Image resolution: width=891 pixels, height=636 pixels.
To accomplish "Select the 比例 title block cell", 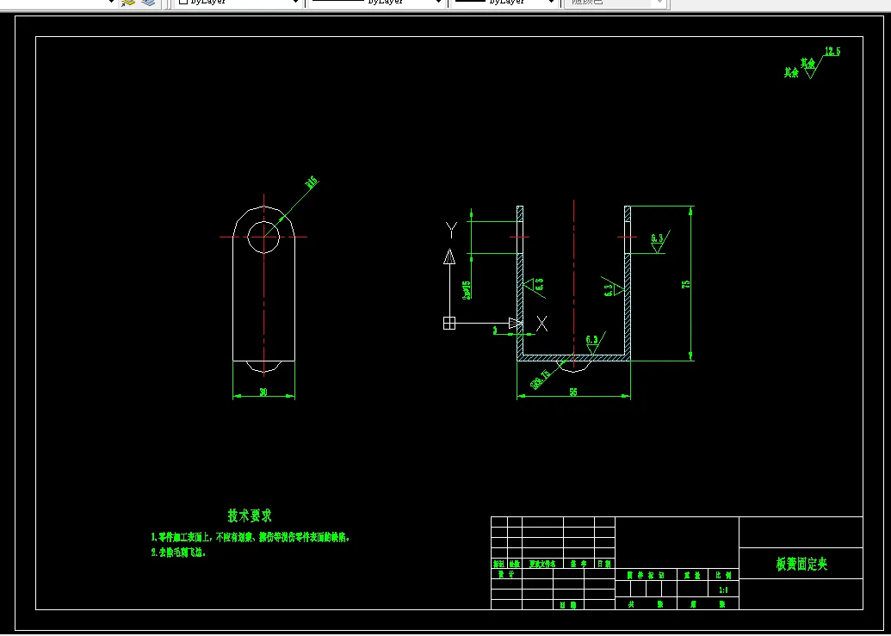I will tap(723, 575).
